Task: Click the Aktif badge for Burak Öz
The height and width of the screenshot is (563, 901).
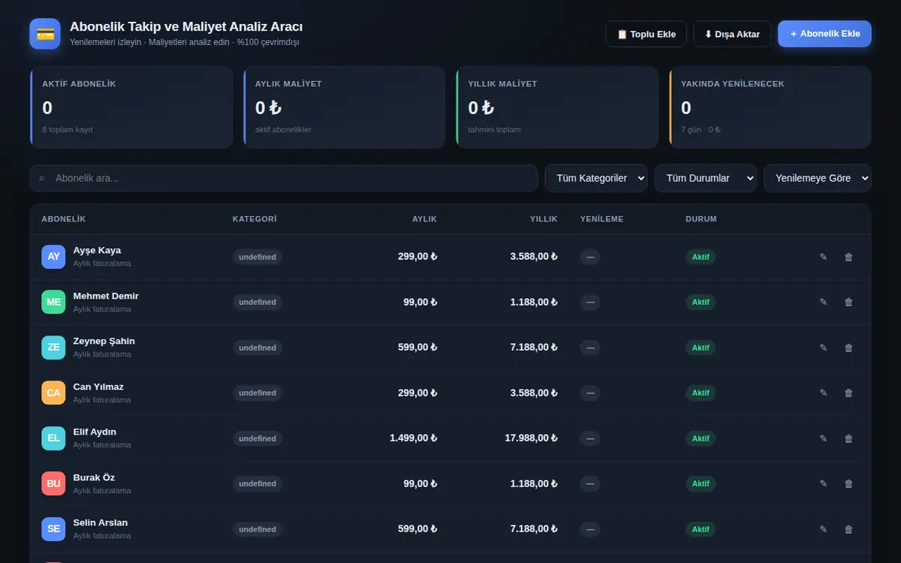Action: [701, 483]
